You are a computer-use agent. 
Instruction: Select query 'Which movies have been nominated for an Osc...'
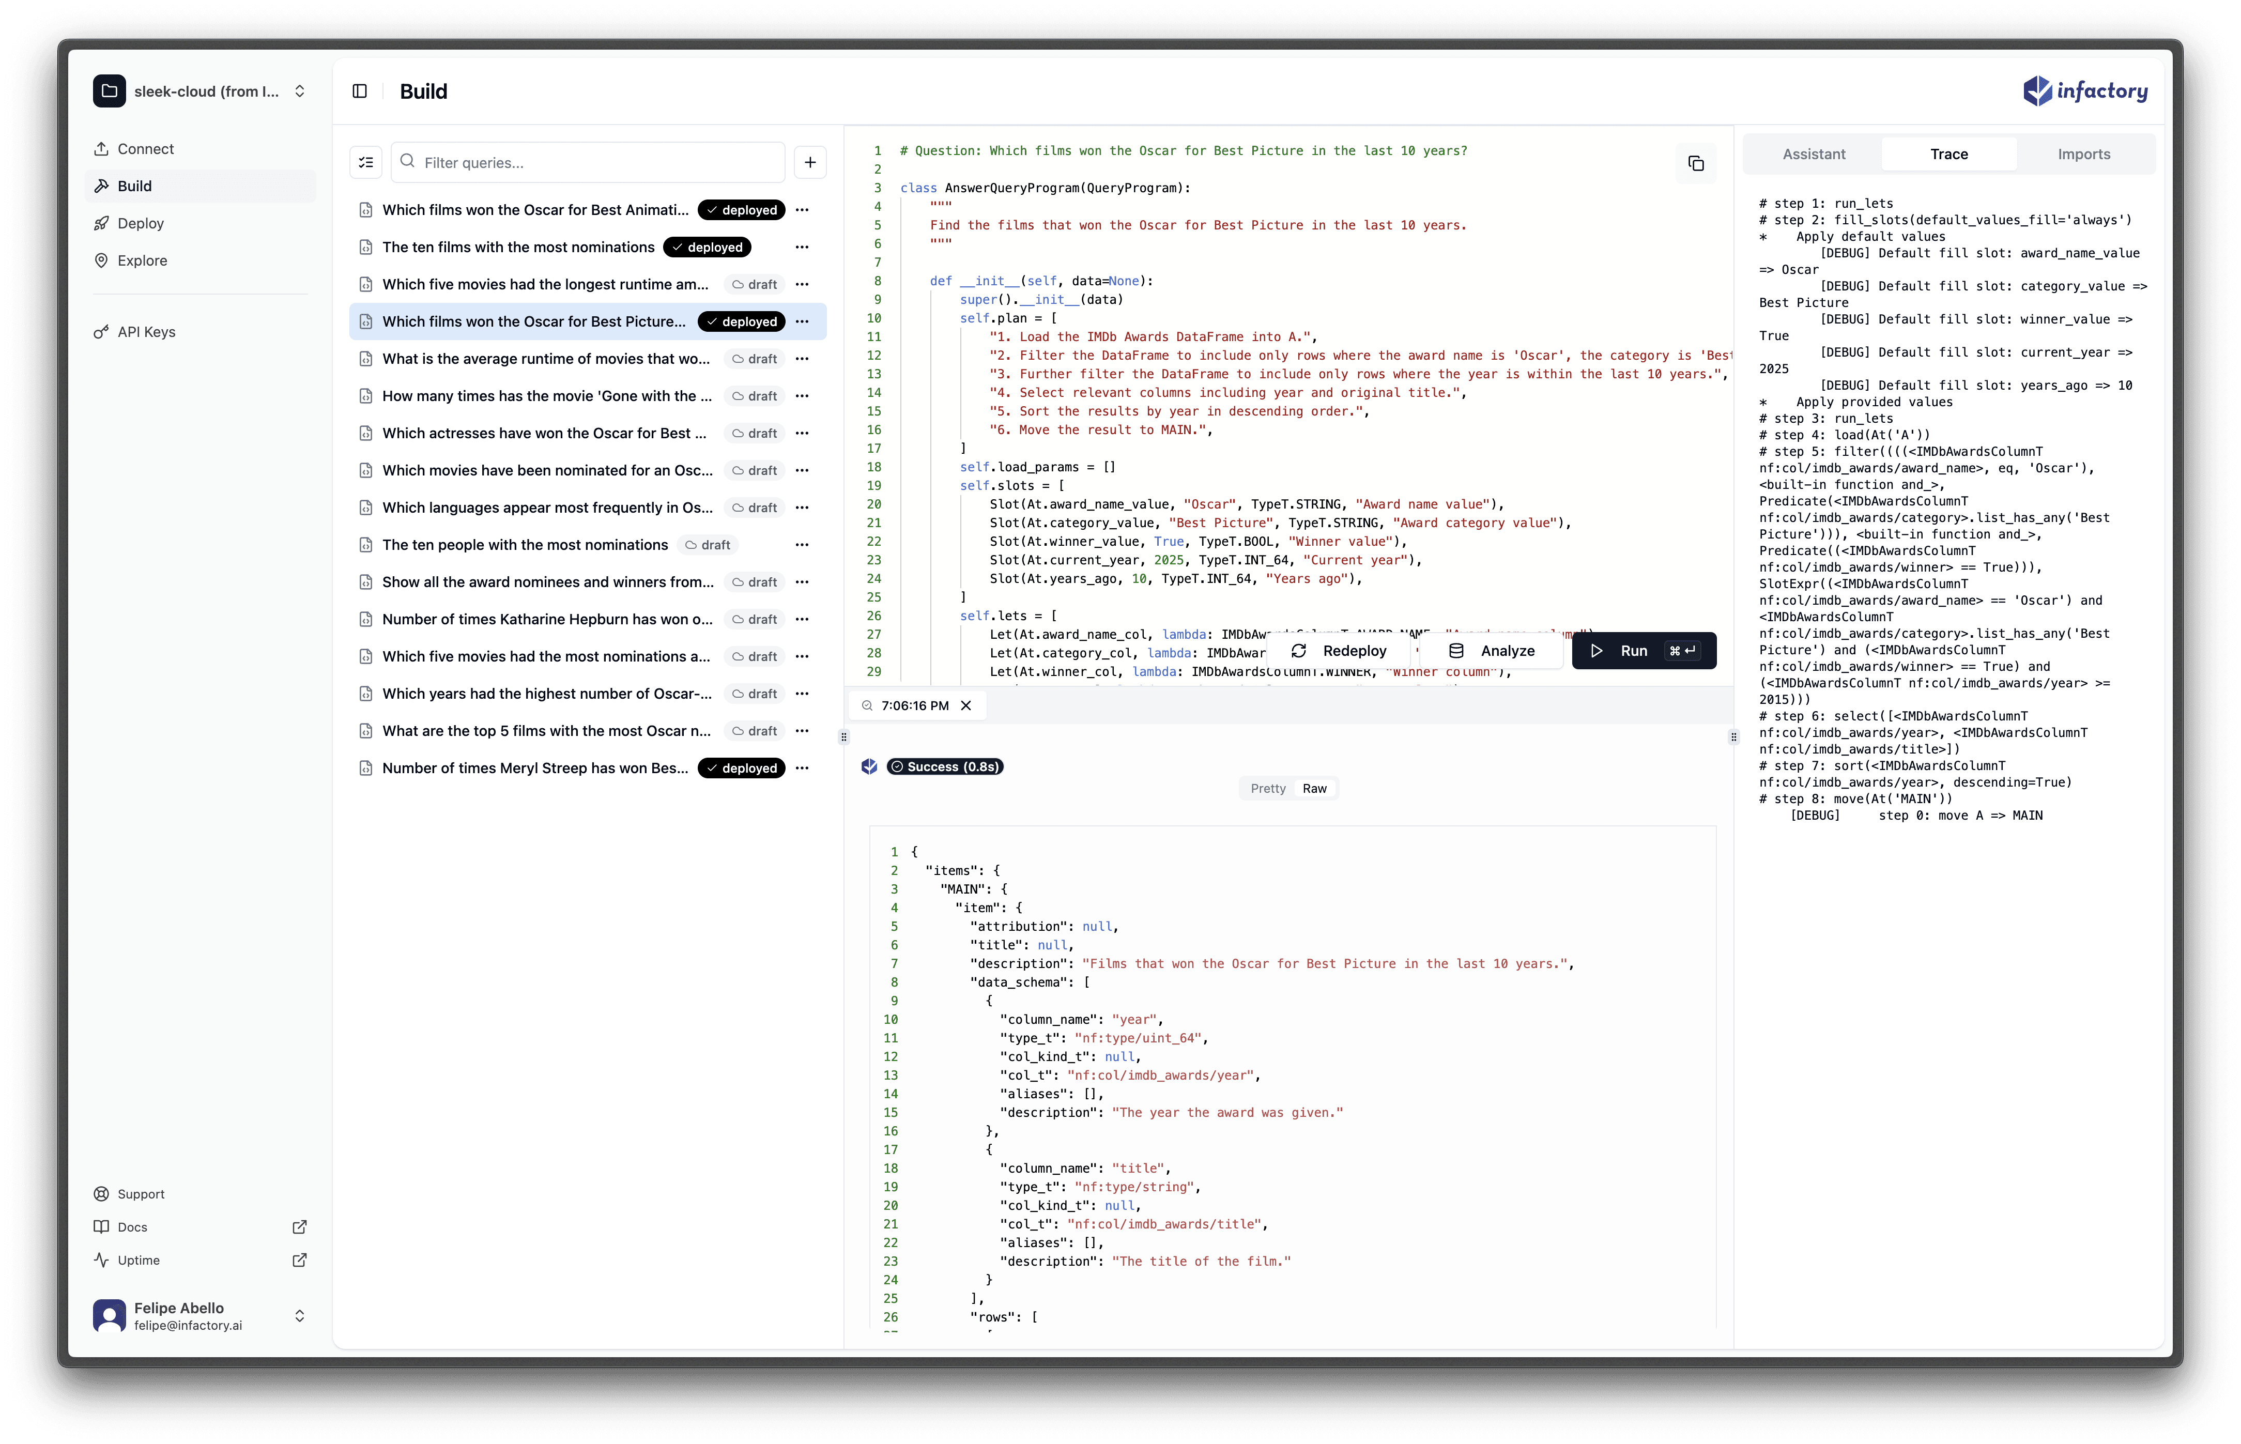coord(548,470)
